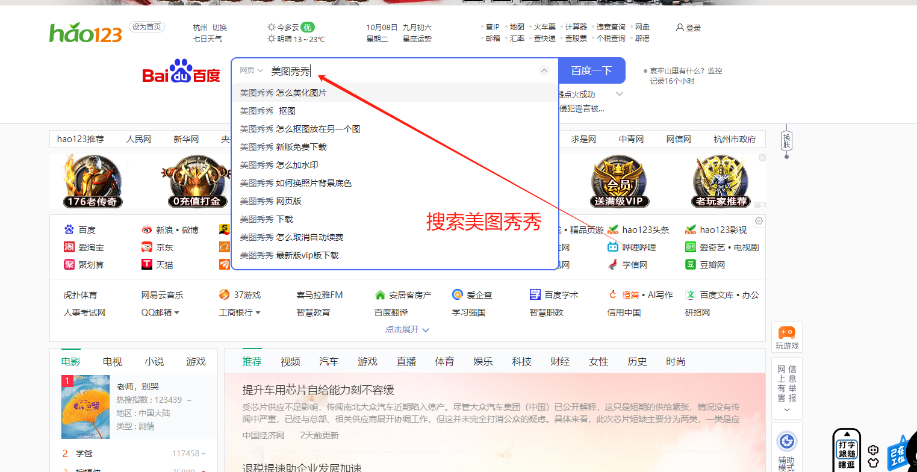
Task: Expand the site list via 点击展开
Action: (408, 330)
